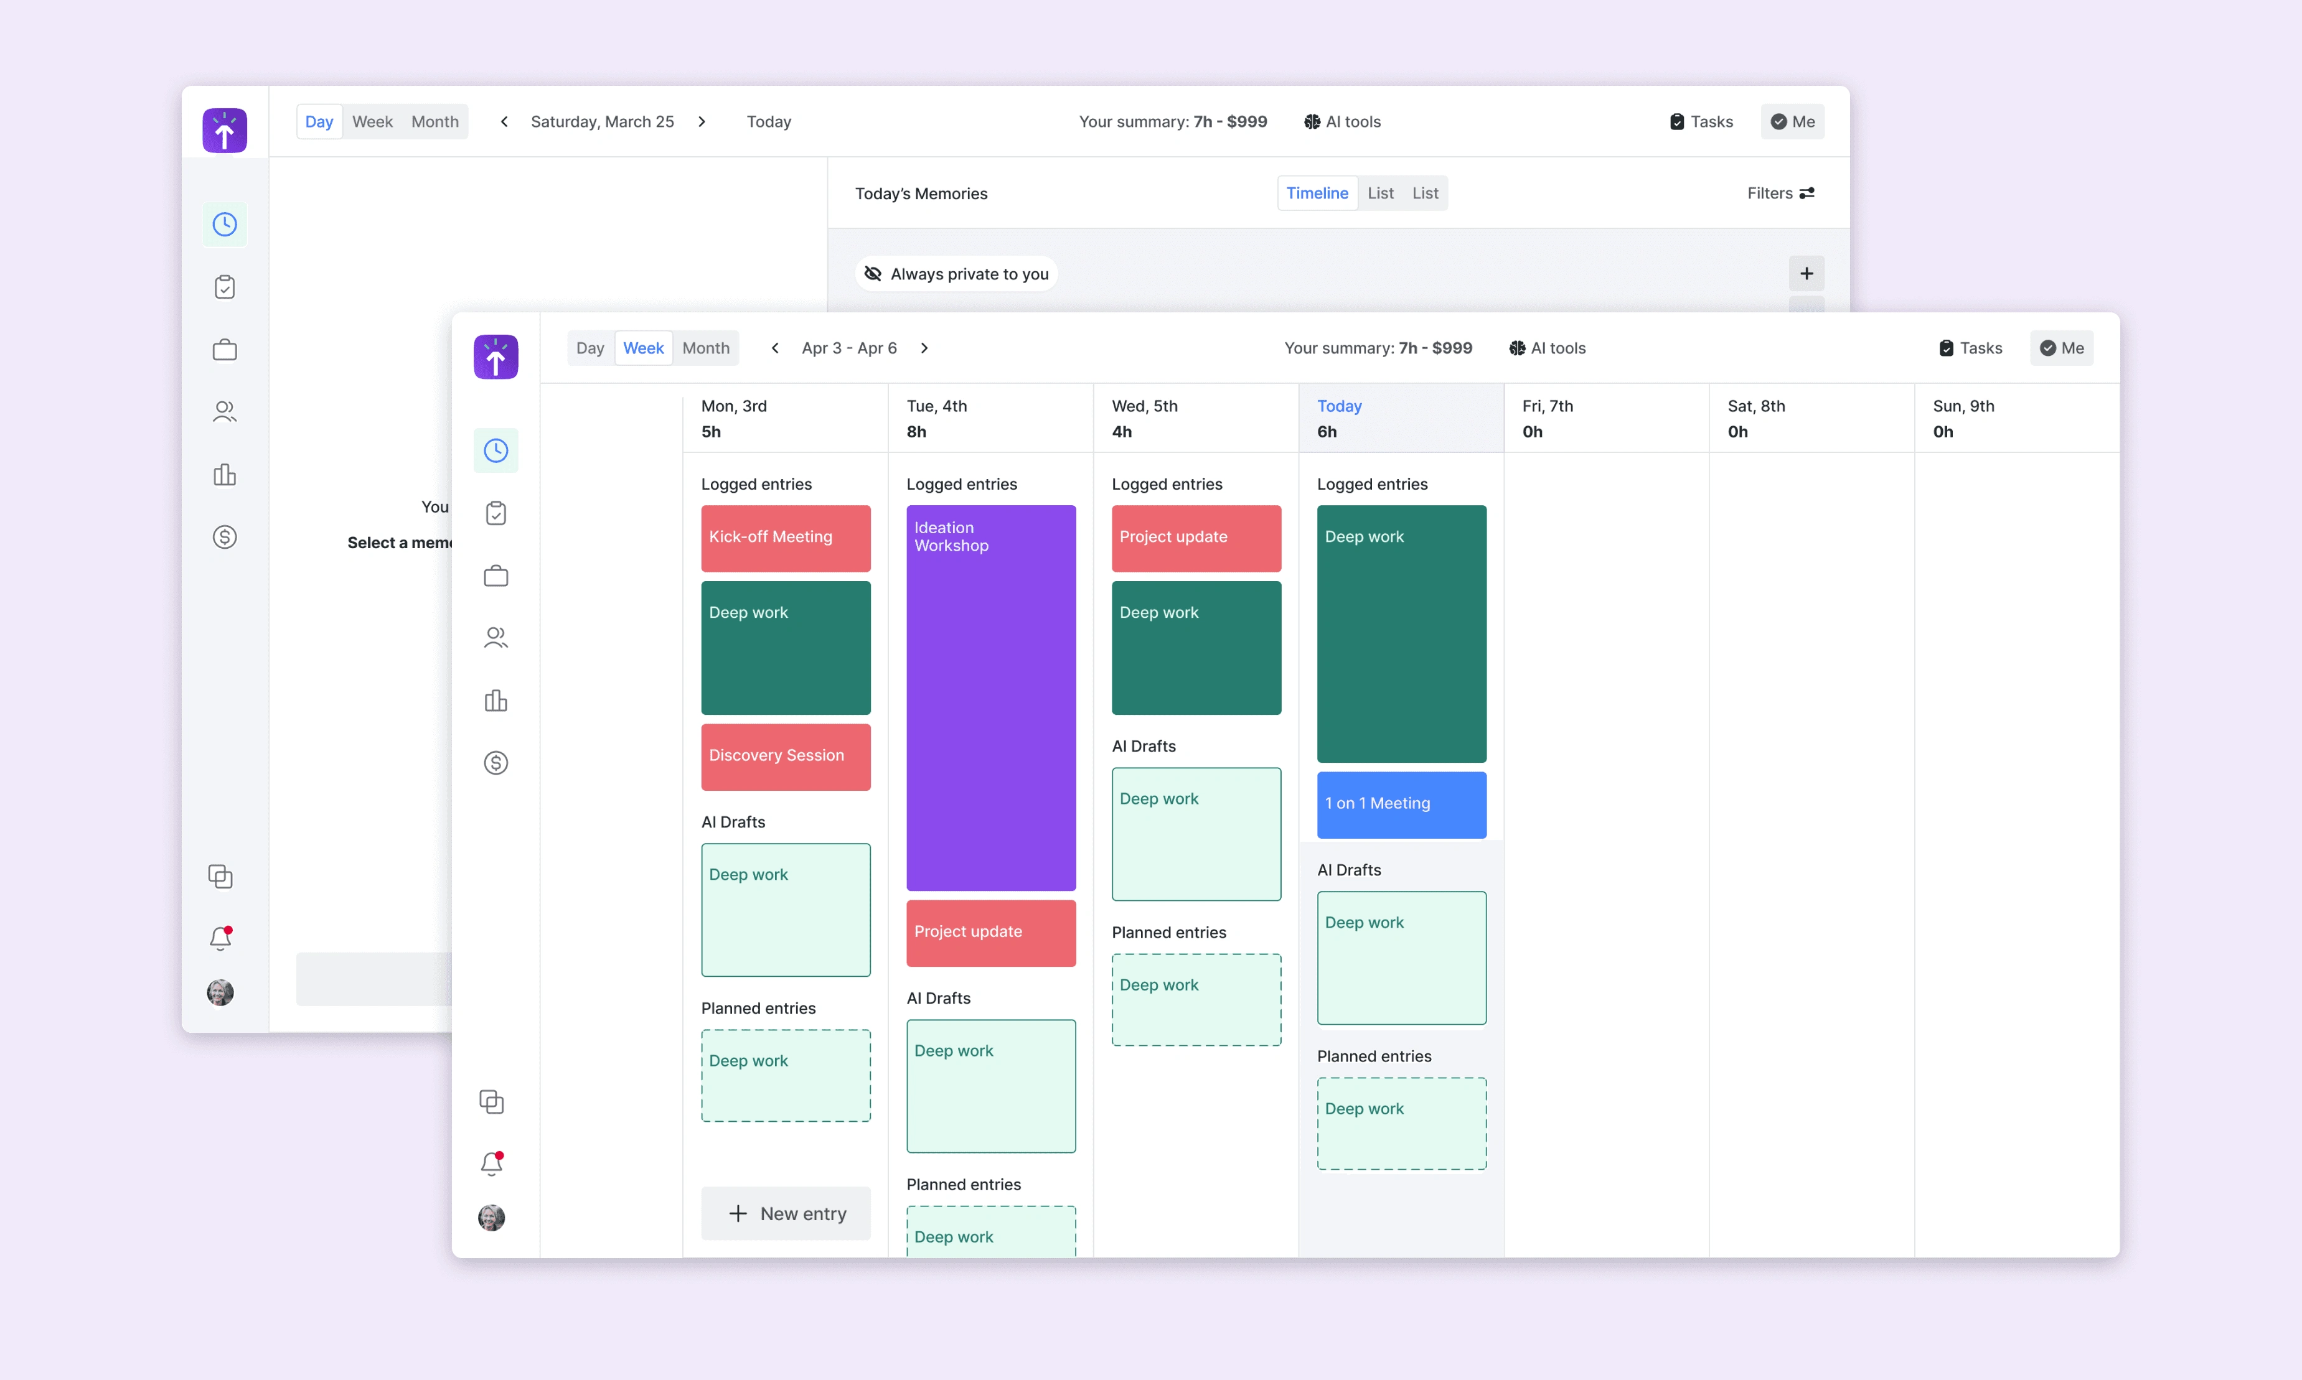Click the plus button in Today's Memories panel
The image size is (2302, 1380).
1806,273
